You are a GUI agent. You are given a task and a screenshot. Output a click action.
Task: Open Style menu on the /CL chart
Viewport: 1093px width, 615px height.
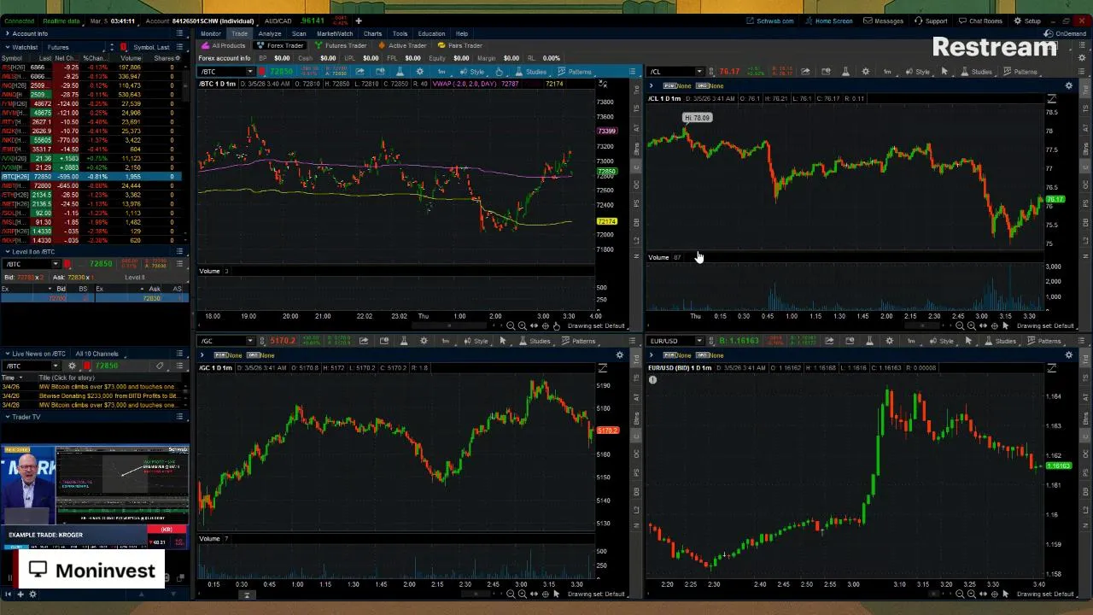click(x=918, y=72)
